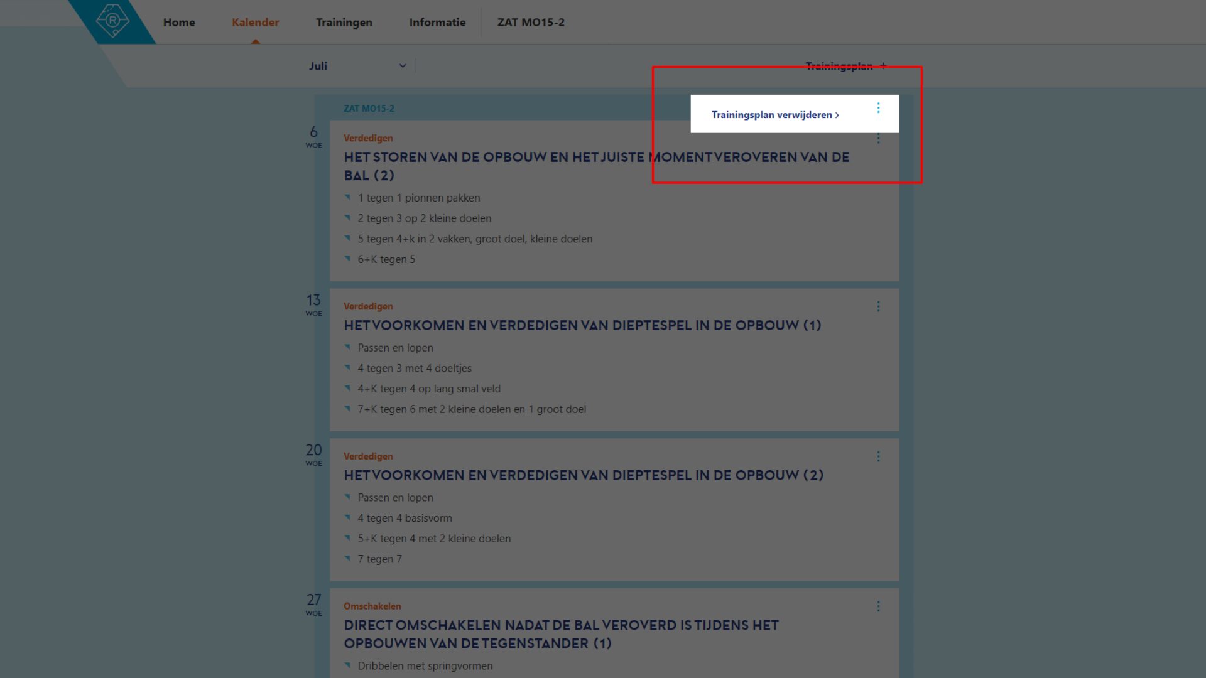
Task: Expand the Juli month dropdown
Action: (x=402, y=66)
